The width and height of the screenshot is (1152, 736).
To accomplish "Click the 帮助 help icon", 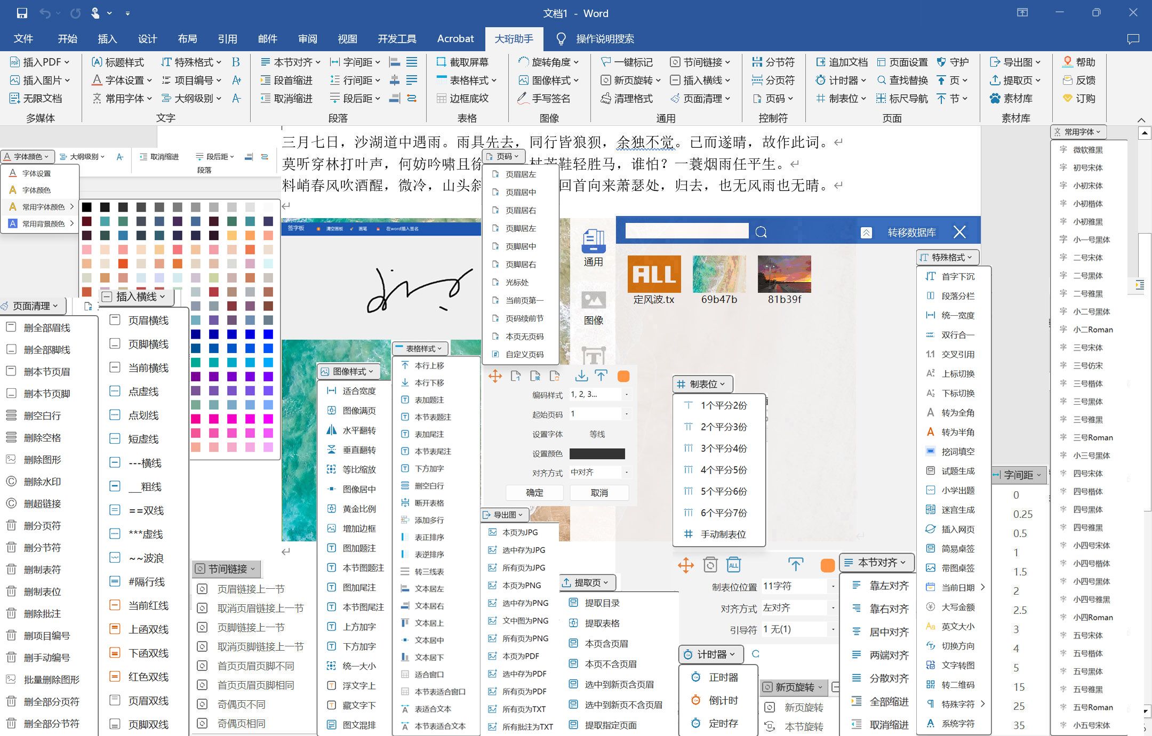I will point(1079,61).
